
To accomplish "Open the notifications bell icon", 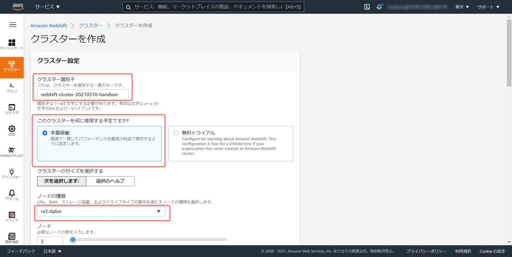I will 379,7.
